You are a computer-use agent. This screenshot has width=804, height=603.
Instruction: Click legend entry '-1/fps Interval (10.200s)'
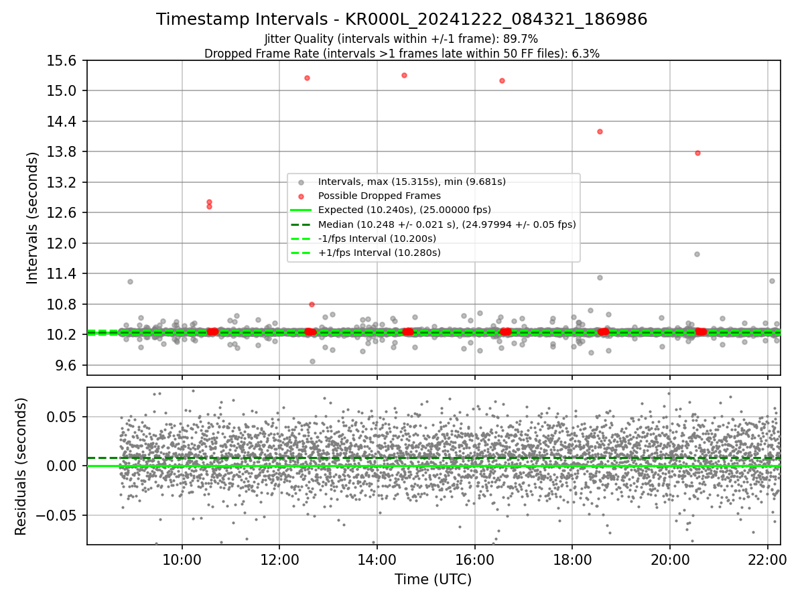pyautogui.click(x=377, y=239)
